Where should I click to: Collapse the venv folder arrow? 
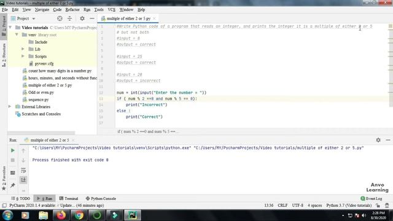17,34
